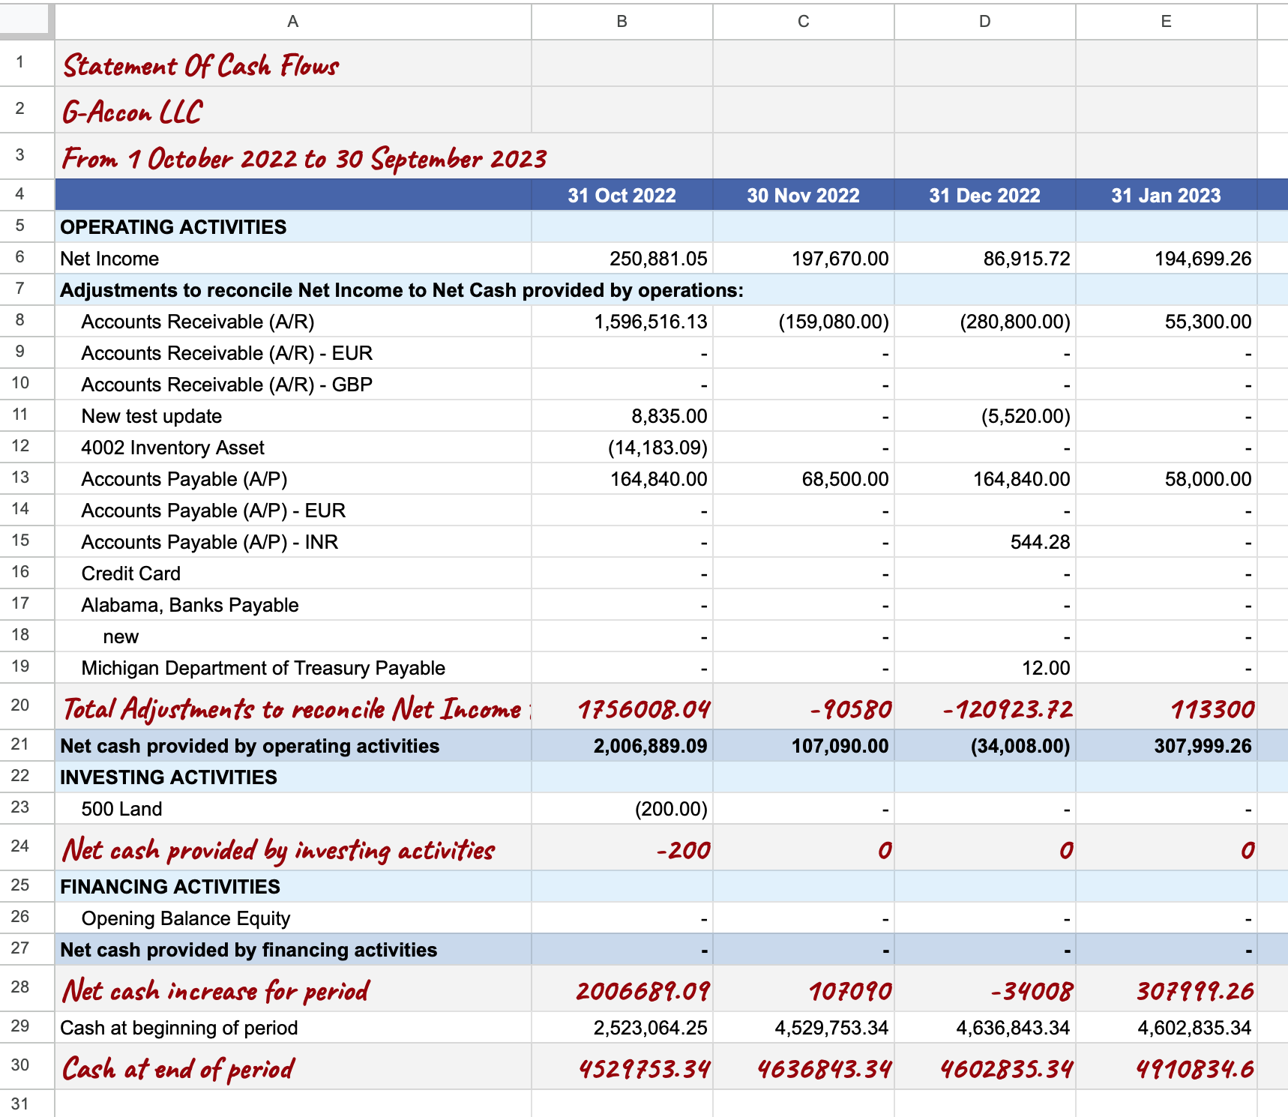Click the '31 Oct 2022' header cell
The height and width of the screenshot is (1117, 1288).
(622, 195)
